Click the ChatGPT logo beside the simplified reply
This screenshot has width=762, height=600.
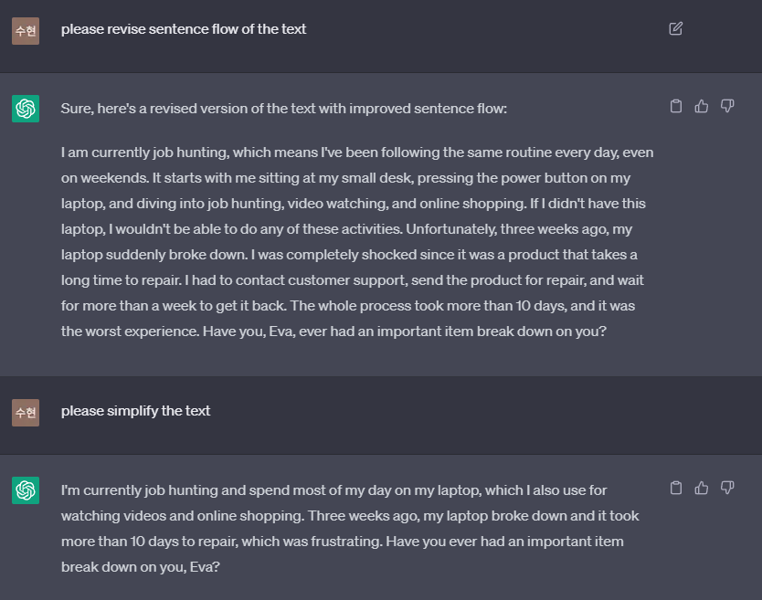click(x=26, y=490)
